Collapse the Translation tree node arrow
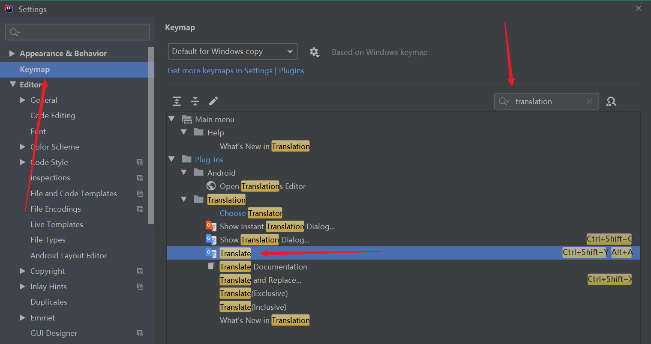The image size is (651, 344). click(184, 200)
